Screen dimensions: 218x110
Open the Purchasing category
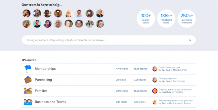coord(43,80)
